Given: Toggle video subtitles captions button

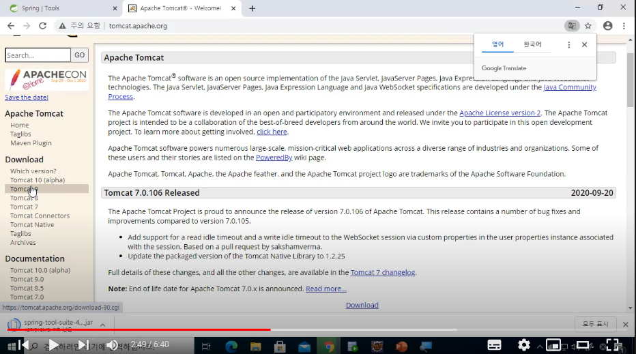Looking at the screenshot, I should click(x=494, y=345).
